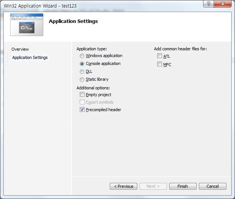The height and width of the screenshot is (199, 235).
Task: Enable MFC common header files
Action: (x=159, y=64)
